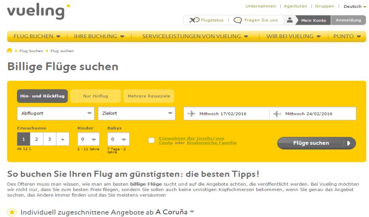
Task: Select the Nur Hinflug tab
Action: (96, 96)
